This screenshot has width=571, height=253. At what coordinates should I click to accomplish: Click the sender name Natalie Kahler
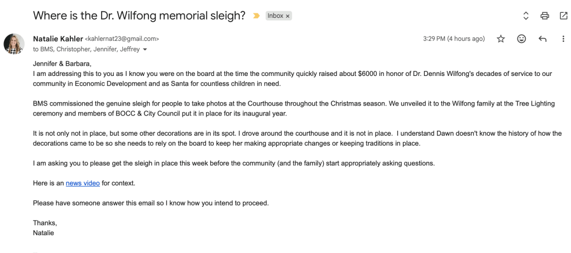(57, 39)
